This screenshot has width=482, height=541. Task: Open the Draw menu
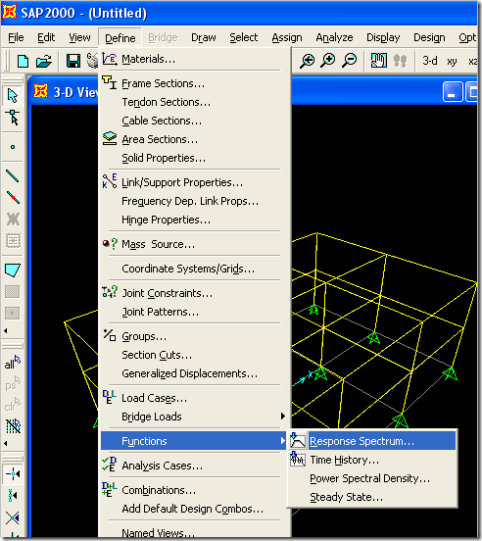point(204,37)
